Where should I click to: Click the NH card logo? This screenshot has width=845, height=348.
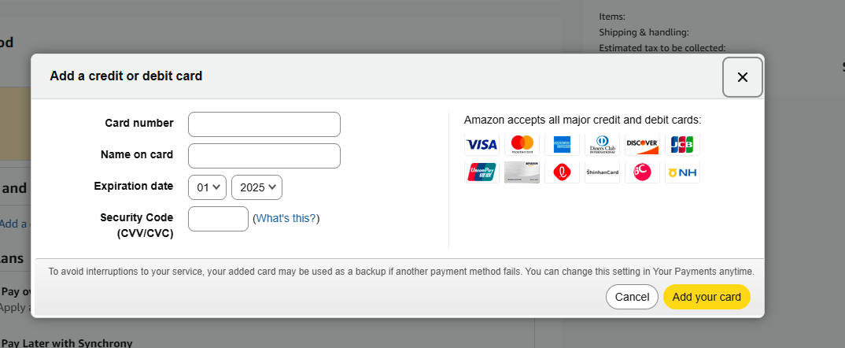point(681,172)
